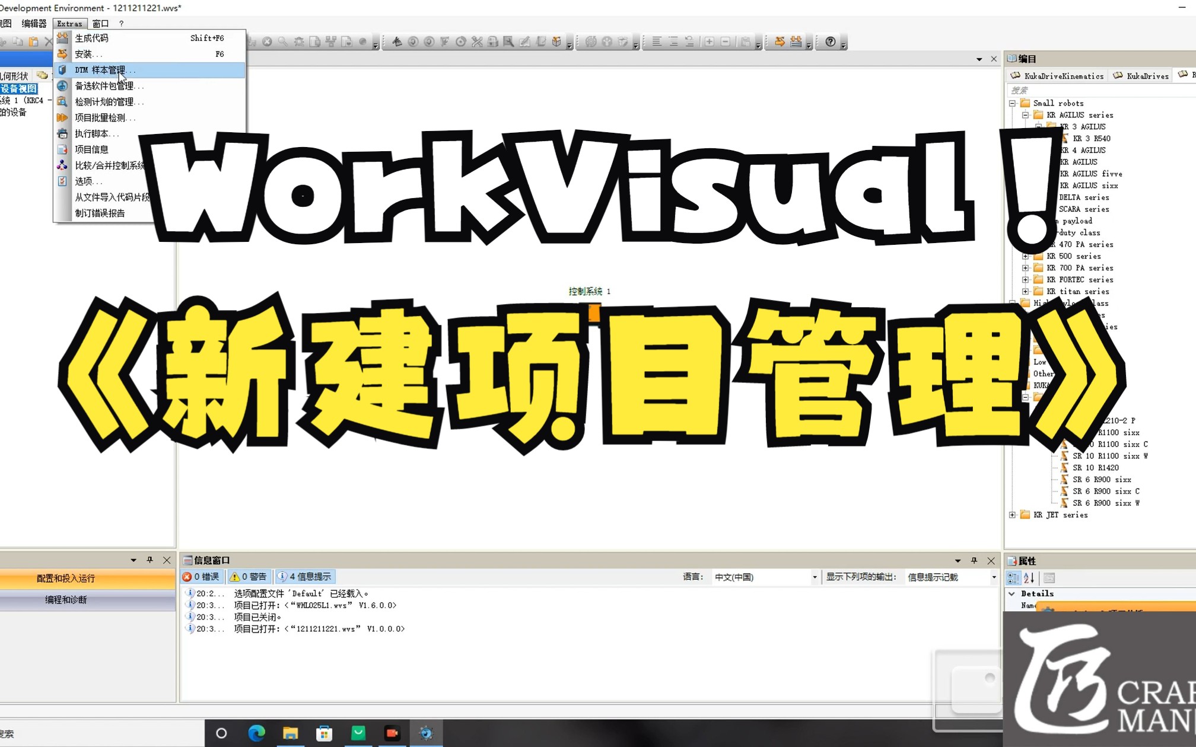Collapse the KR AGILUS series folder

(x=1025, y=115)
